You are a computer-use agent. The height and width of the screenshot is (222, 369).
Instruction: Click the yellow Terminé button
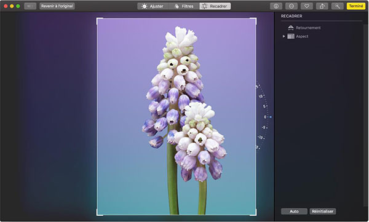[356, 6]
